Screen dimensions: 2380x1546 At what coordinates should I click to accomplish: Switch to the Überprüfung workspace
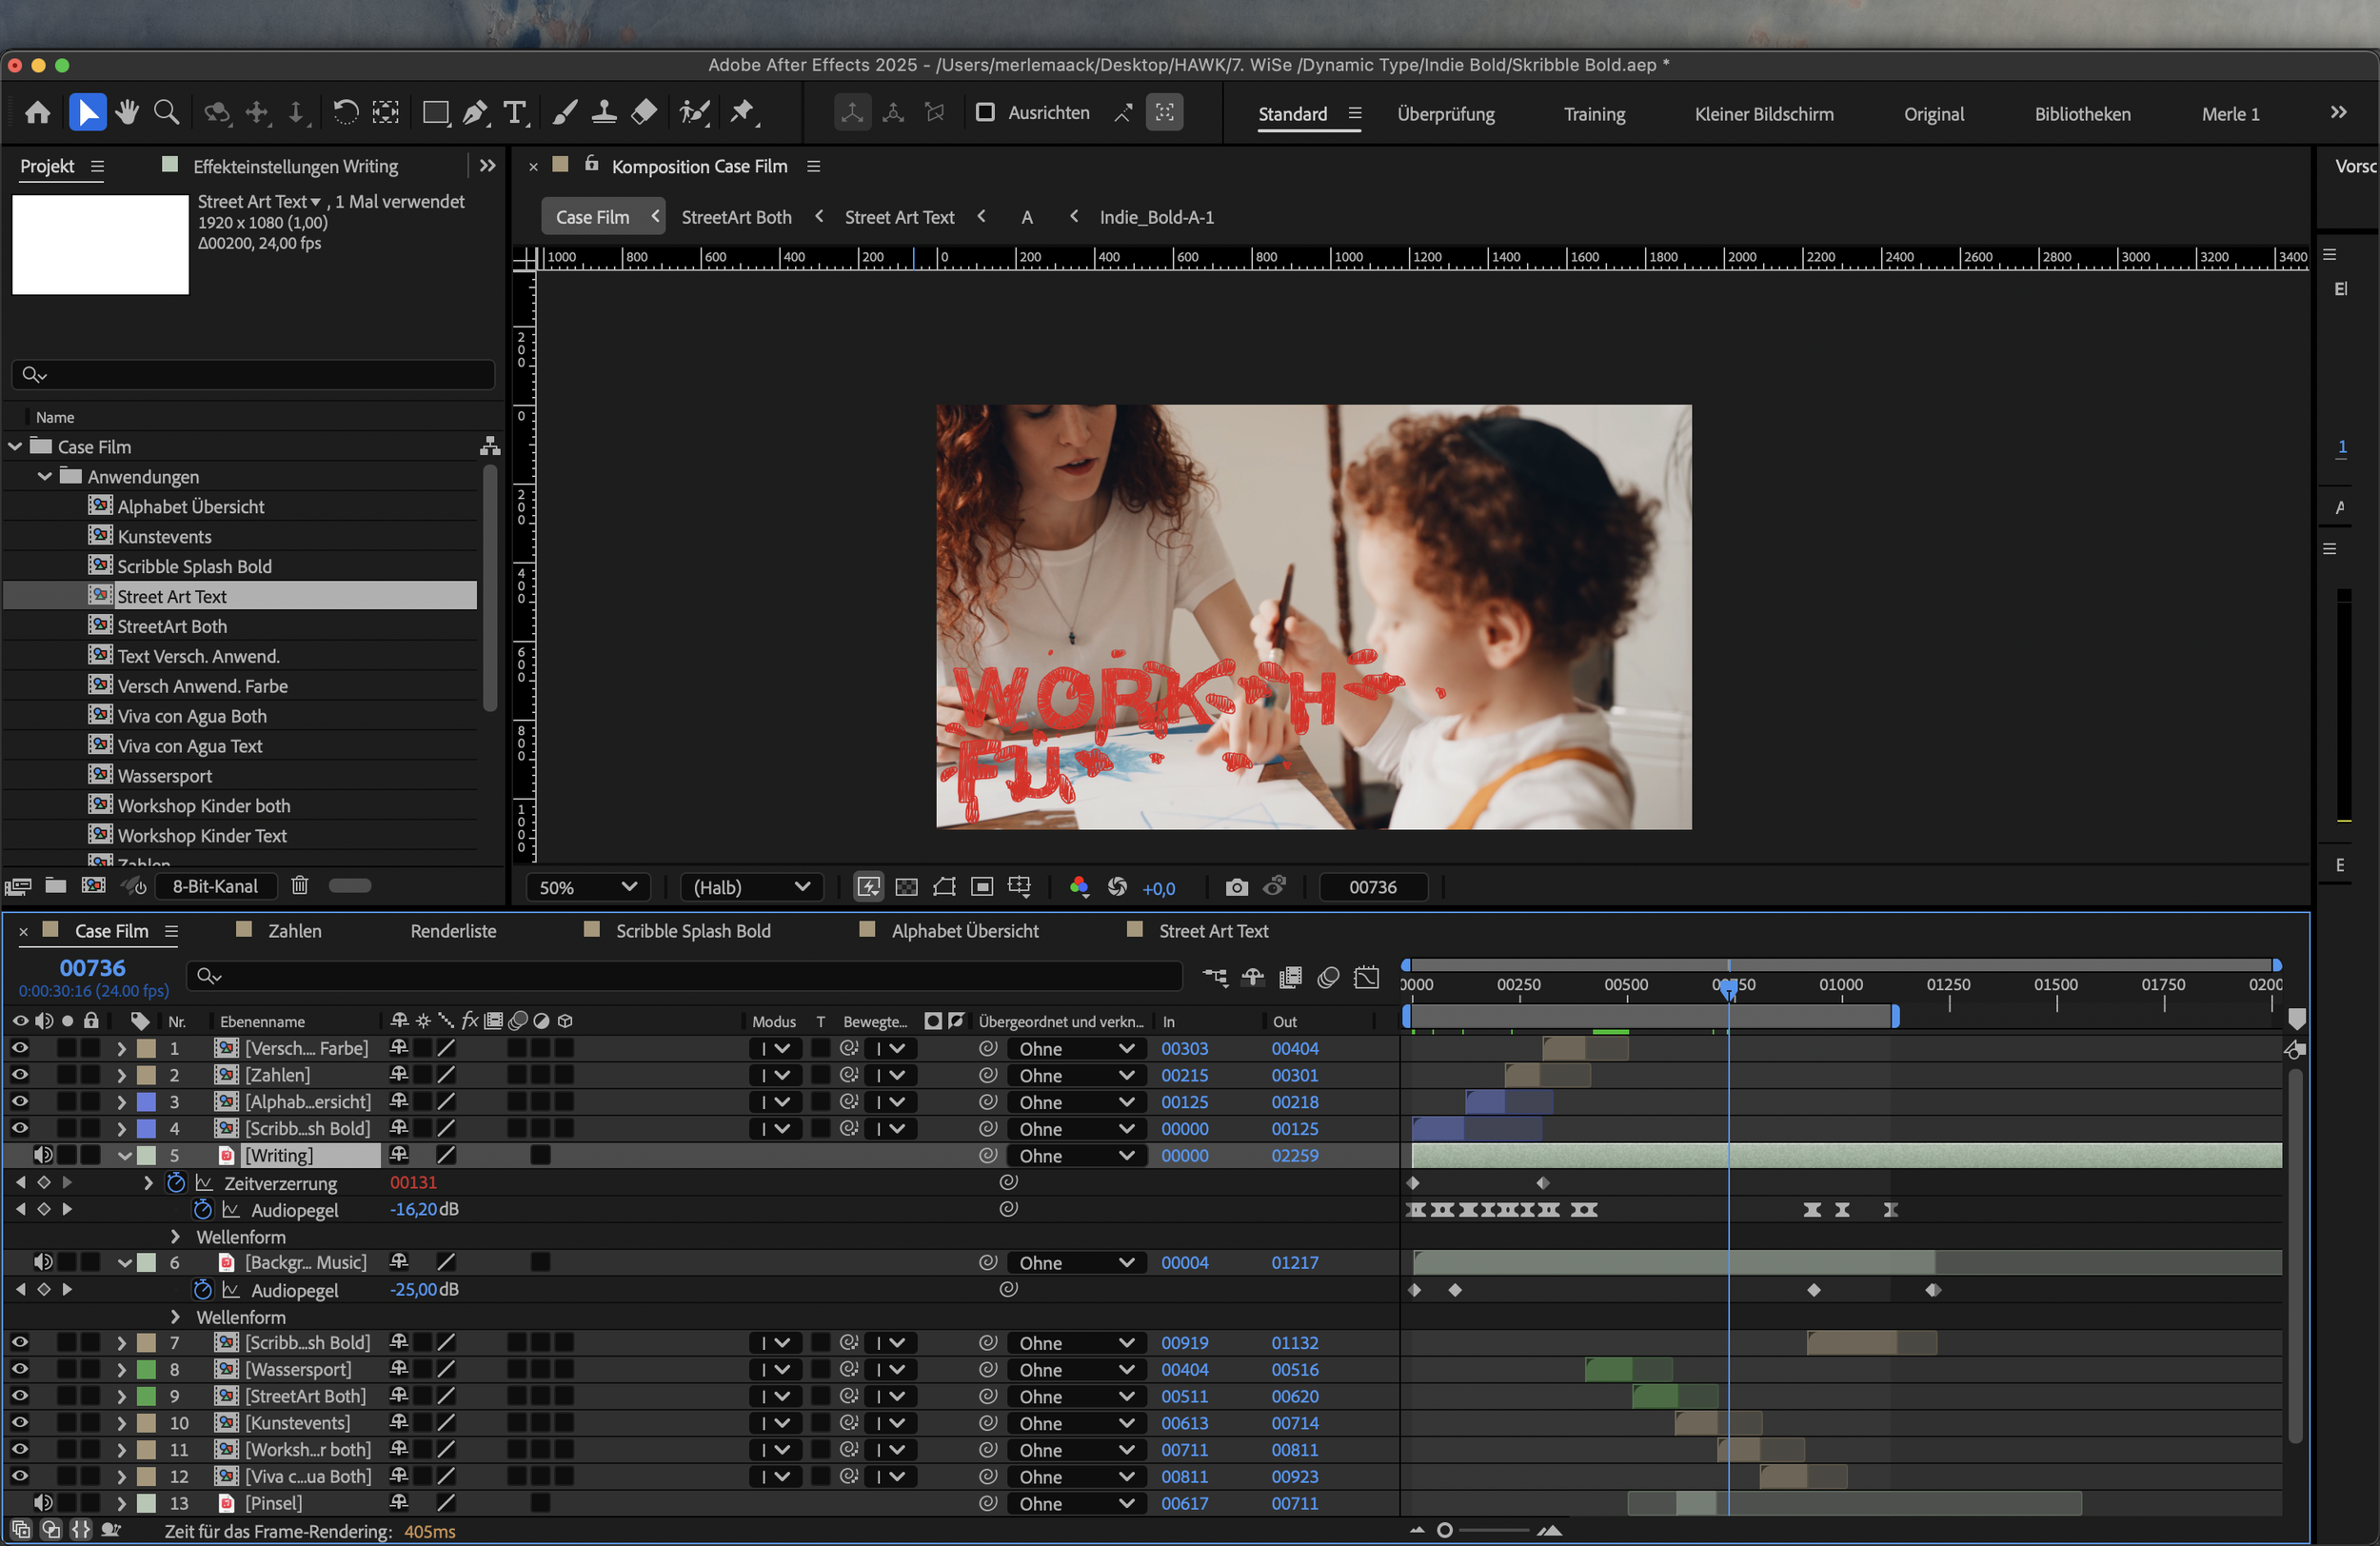[1445, 114]
